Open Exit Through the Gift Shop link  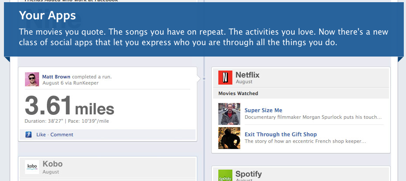(x=281, y=135)
